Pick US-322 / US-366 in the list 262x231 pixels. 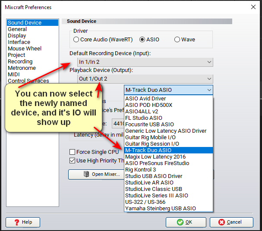[168, 202]
